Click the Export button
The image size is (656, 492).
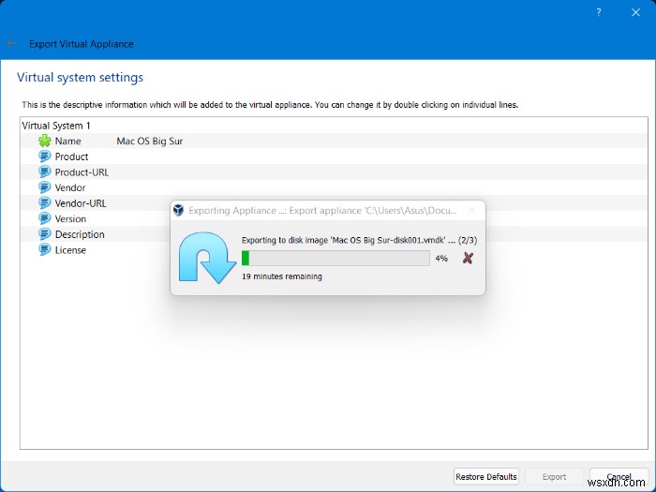(x=554, y=476)
